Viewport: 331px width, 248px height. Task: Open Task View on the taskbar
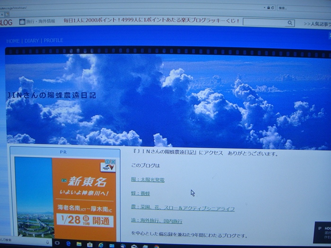[x=57, y=243]
